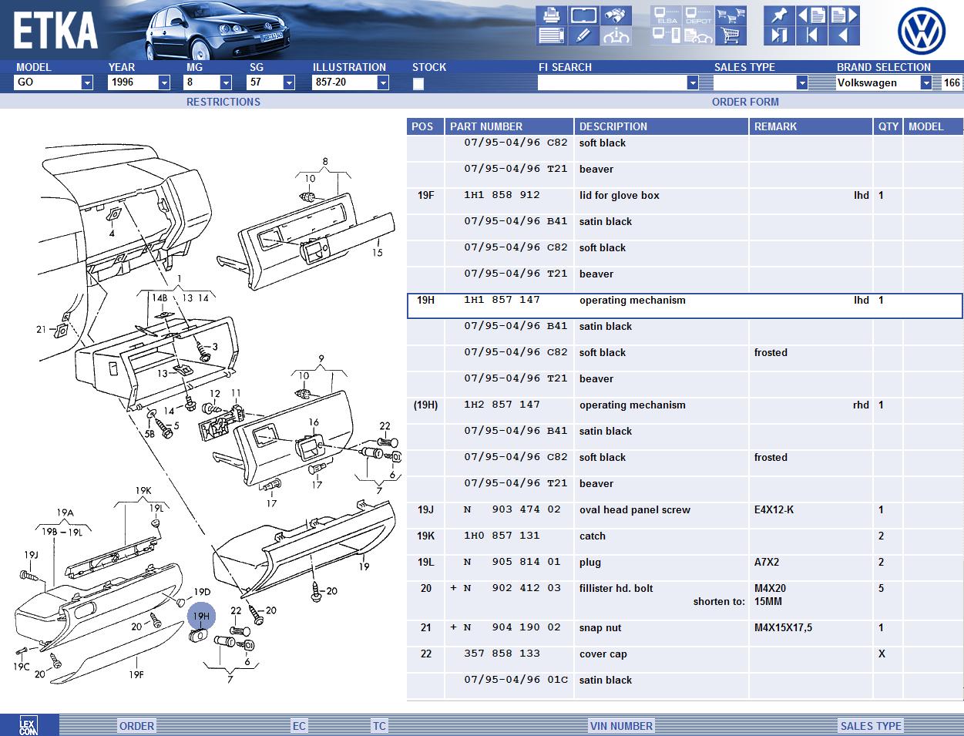This screenshot has width=964, height=736.
Task: Go to next page with document-right arrow icon
Action: point(844,15)
